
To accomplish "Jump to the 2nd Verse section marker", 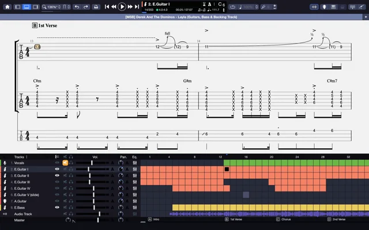I will (x=336, y=219).
